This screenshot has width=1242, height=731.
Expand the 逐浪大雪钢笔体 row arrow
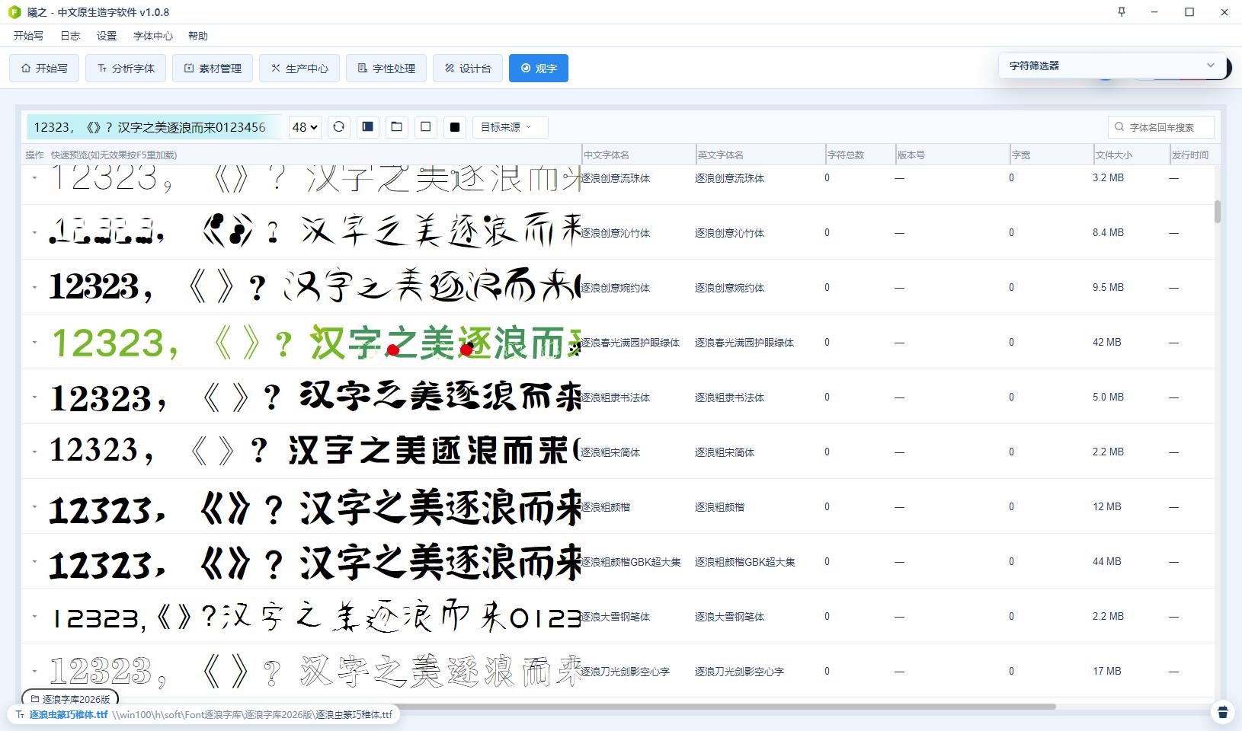pyautogui.click(x=34, y=616)
